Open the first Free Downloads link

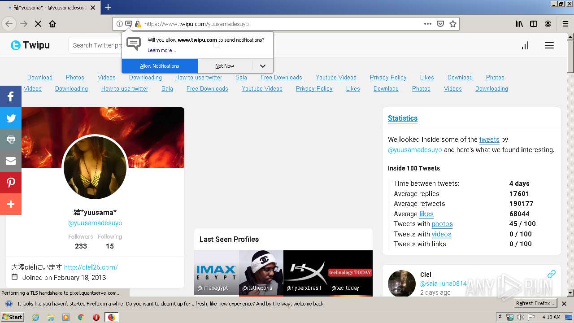tap(281, 77)
